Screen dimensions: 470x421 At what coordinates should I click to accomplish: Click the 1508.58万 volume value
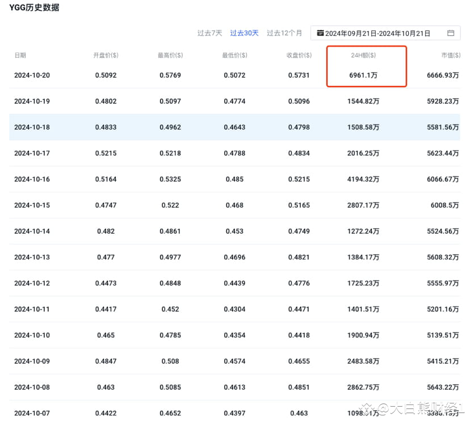click(363, 127)
